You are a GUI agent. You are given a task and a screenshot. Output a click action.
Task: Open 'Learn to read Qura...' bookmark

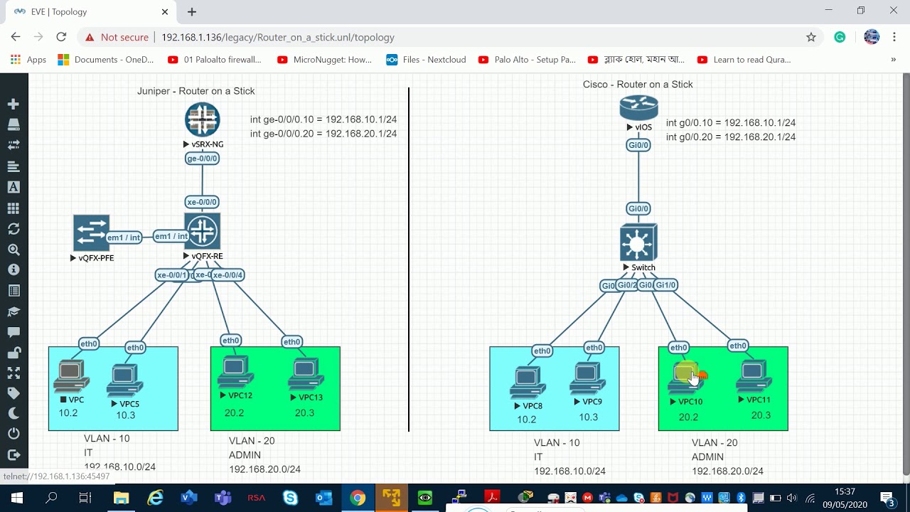744,60
